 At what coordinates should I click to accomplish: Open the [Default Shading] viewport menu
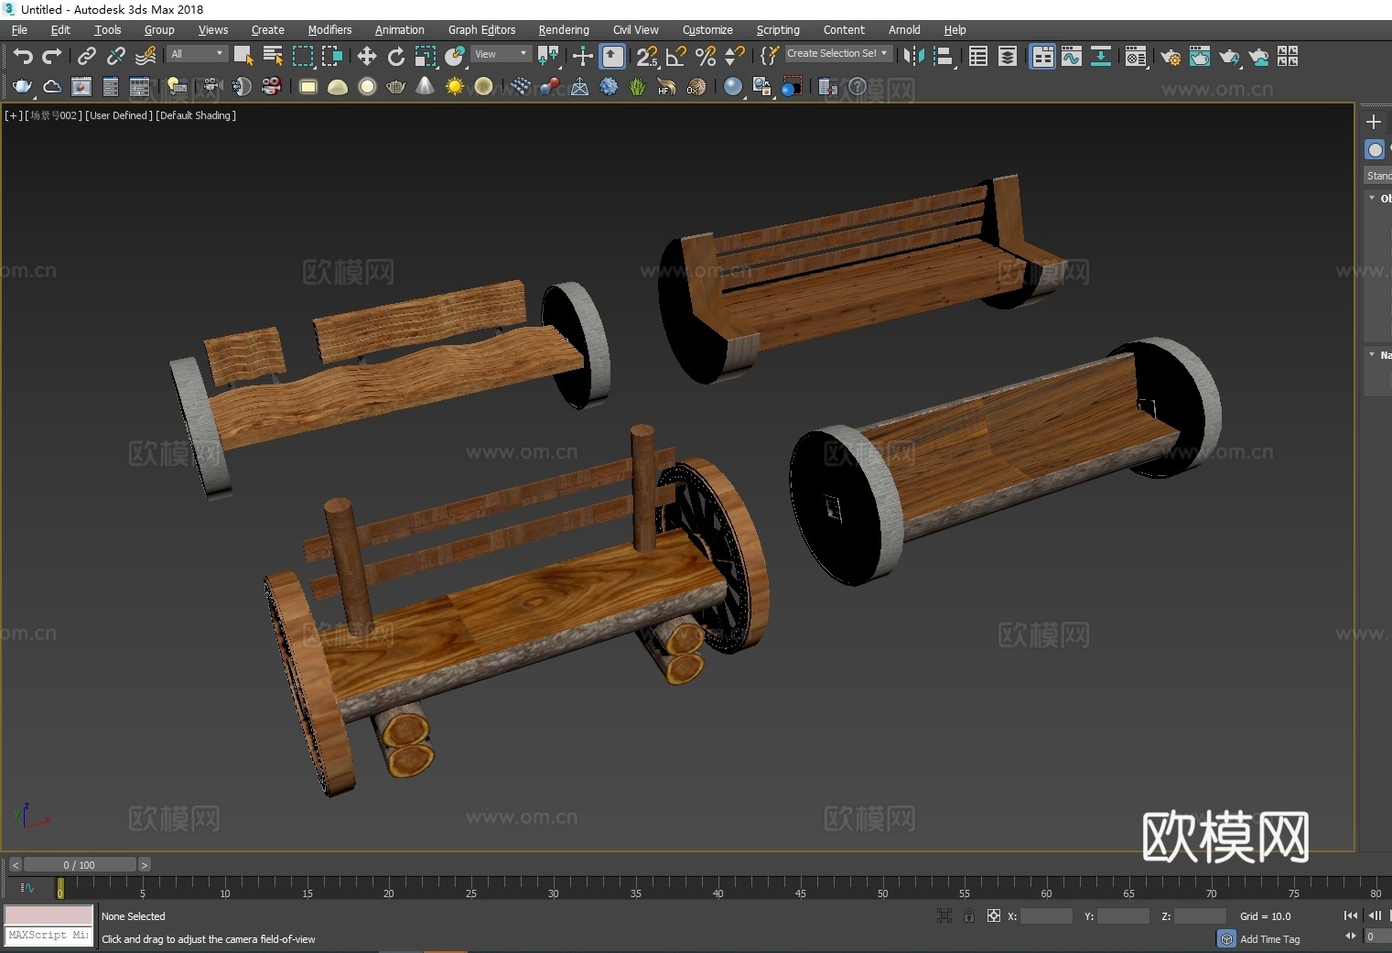click(196, 115)
